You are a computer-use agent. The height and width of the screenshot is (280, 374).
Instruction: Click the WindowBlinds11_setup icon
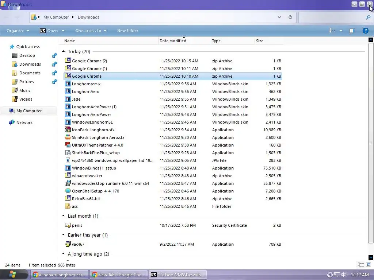68,168
